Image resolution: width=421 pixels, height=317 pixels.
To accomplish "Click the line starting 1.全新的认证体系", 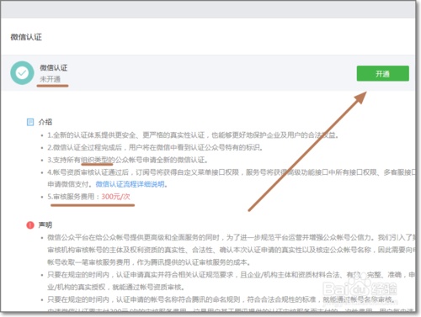I will (193, 135).
